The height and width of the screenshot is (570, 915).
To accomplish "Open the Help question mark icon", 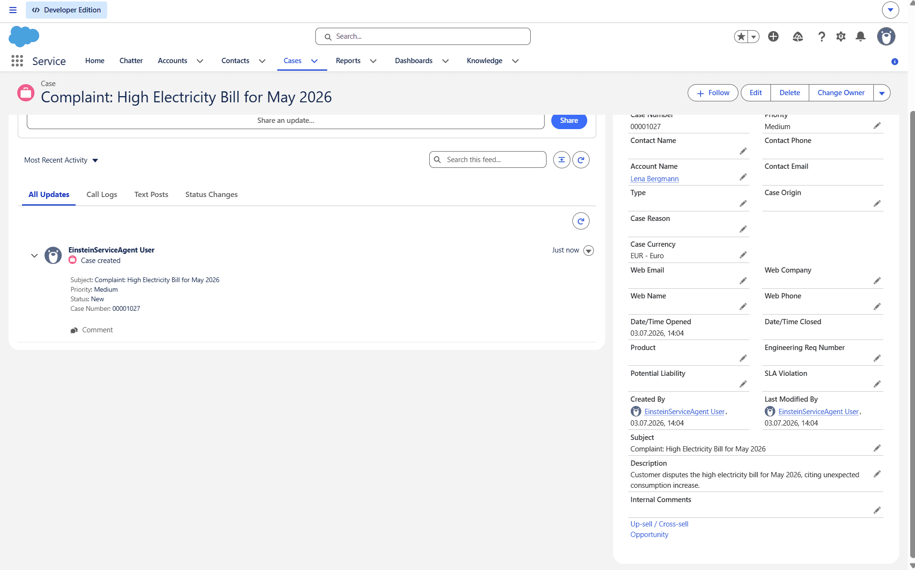I will point(822,36).
